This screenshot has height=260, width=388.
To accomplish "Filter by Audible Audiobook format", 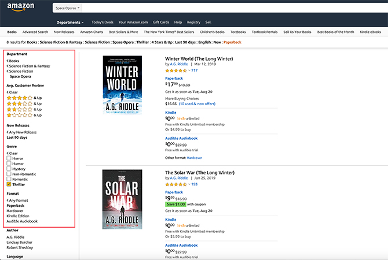I will 22,221.
